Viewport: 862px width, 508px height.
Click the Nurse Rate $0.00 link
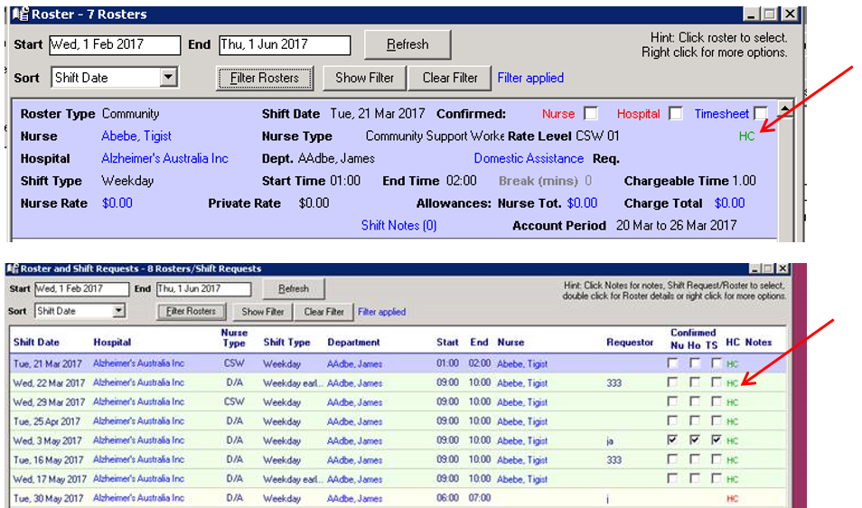click(117, 202)
